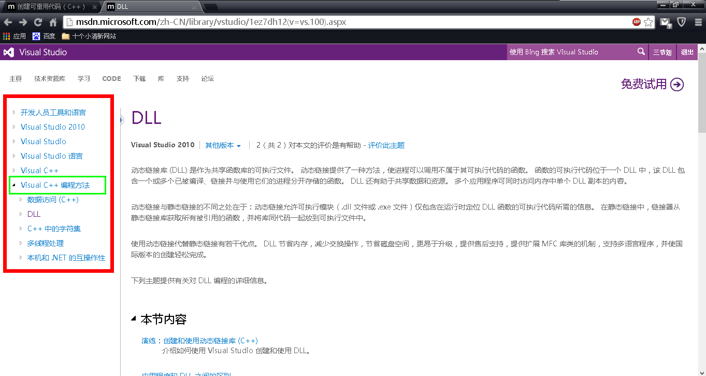Image resolution: width=706 pixels, height=376 pixels.
Task: Bookmark this page with the star
Action: tap(648, 22)
